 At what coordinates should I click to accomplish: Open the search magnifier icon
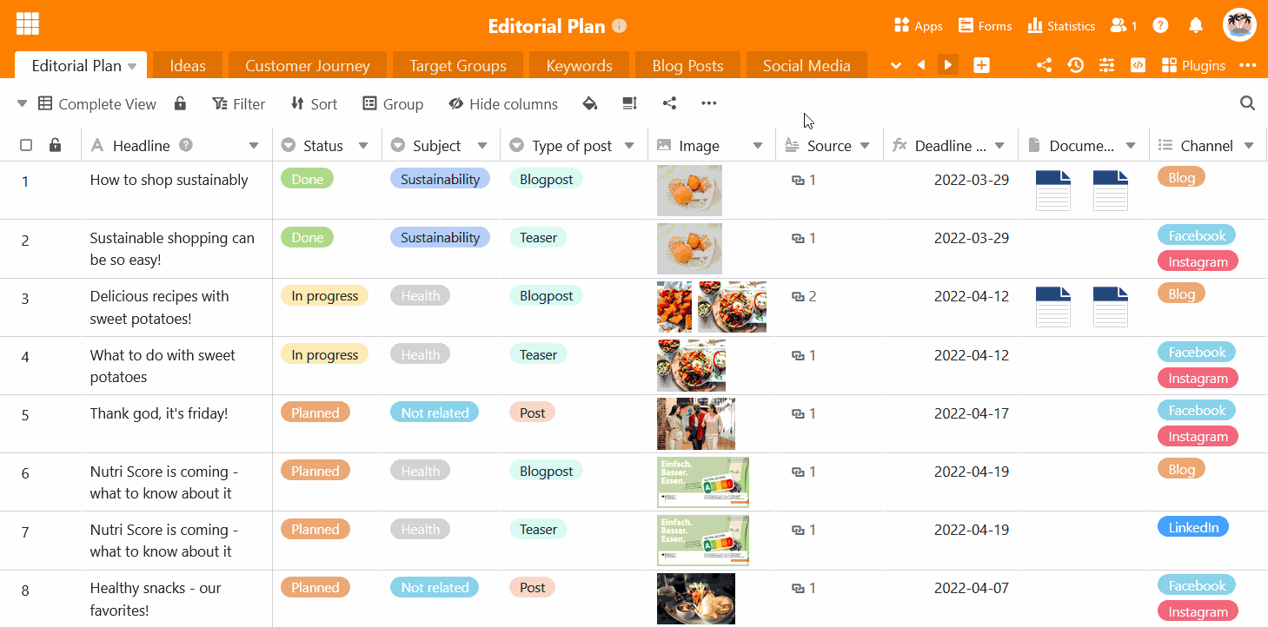[x=1247, y=104]
